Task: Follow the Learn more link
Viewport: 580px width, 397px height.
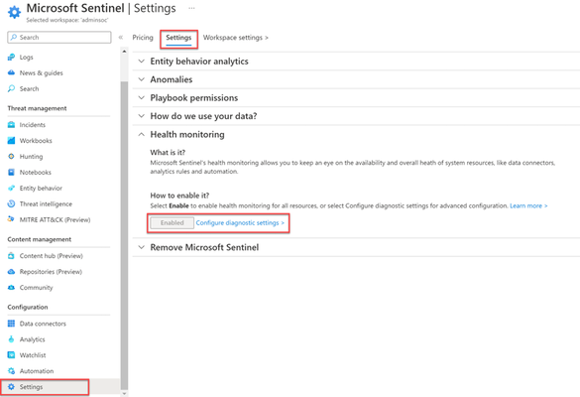Action: click(528, 205)
